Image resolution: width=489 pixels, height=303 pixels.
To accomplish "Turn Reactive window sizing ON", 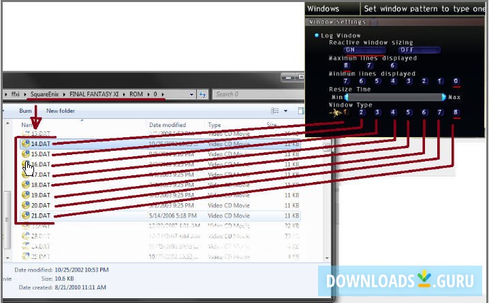I will point(364,50).
